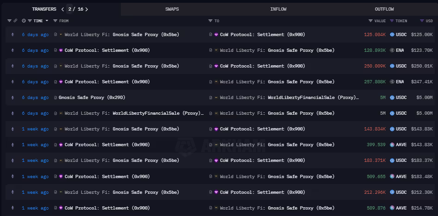Click ENA token label in 128.893K row
Image resolution: width=438 pixels, height=216 pixels.
400,50
